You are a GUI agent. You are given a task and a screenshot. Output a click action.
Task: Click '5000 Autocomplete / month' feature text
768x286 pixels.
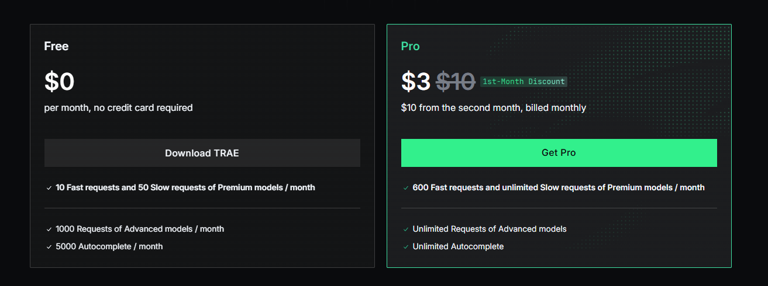[109, 246]
